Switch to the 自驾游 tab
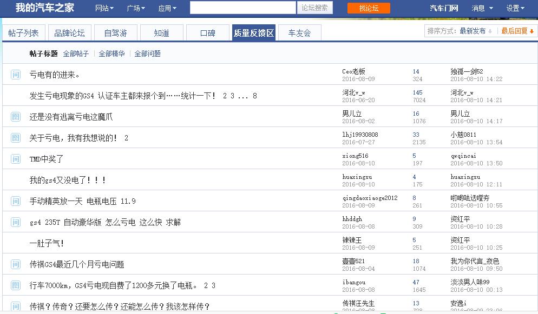Image resolution: width=538 pixels, height=314 pixels. (116, 33)
